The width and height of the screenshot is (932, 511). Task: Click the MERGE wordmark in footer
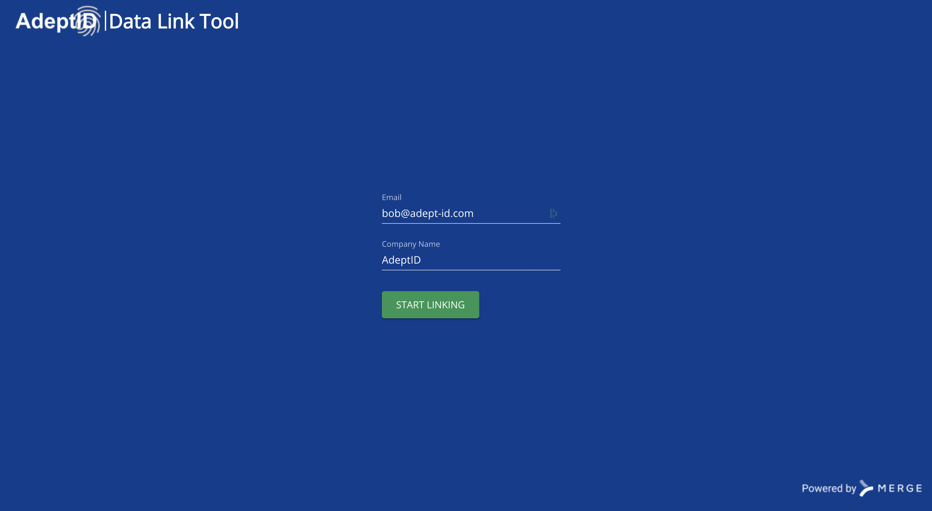[900, 488]
